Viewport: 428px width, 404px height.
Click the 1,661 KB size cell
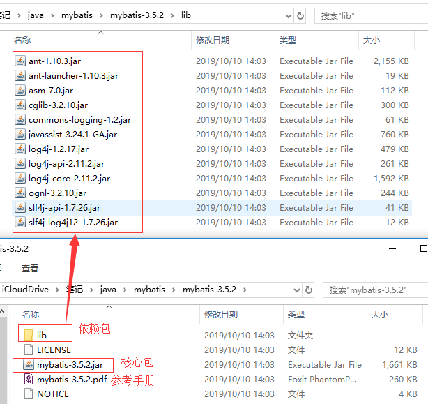point(399,365)
